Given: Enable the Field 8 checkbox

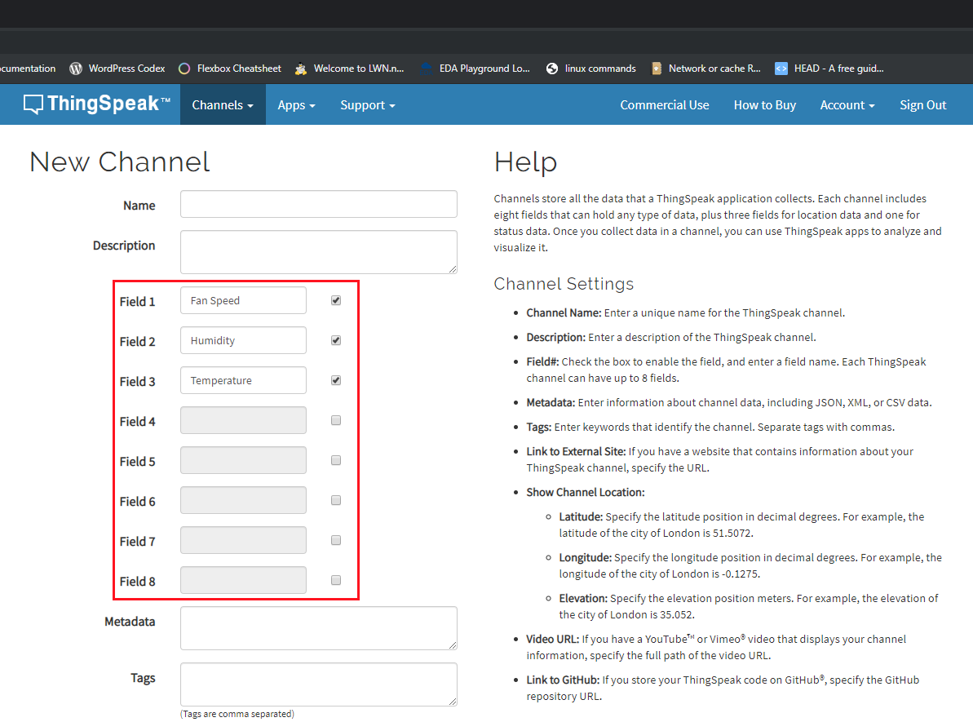Looking at the screenshot, I should (x=336, y=580).
